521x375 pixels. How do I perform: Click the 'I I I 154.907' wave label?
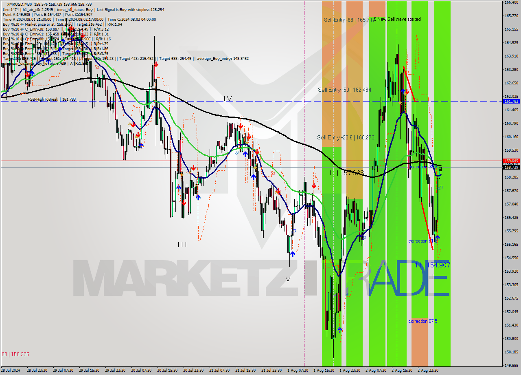(x=433, y=265)
